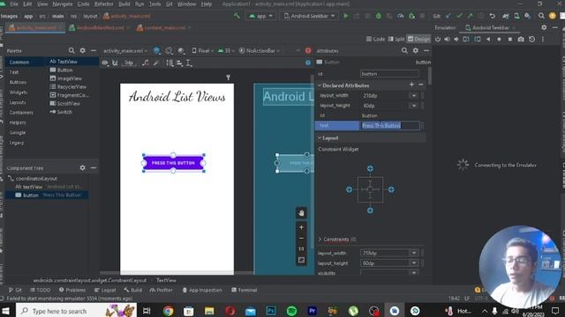Click the emulator overview square button
Image resolution: width=565 pixels, height=317 pixels.
[510, 39]
